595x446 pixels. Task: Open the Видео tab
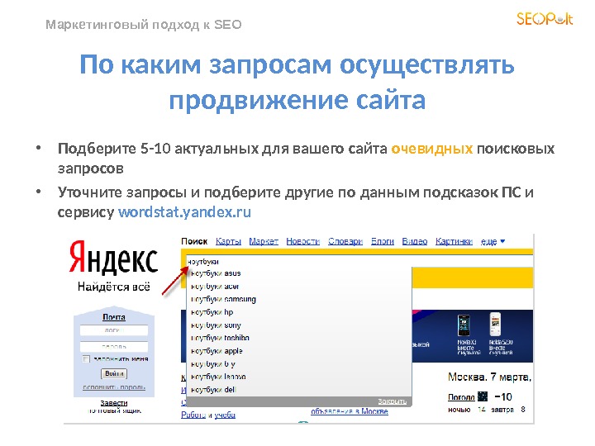pyautogui.click(x=414, y=241)
